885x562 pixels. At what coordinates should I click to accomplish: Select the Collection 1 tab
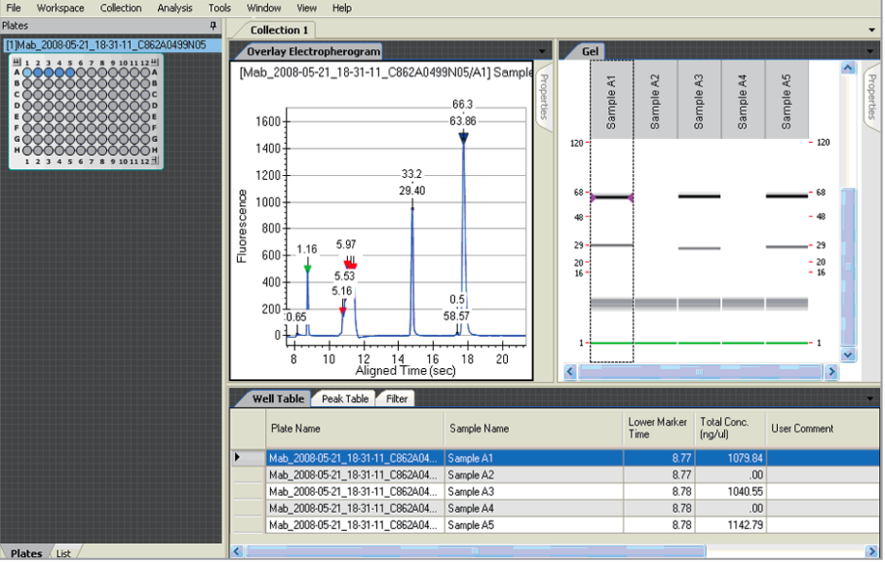pyautogui.click(x=279, y=30)
